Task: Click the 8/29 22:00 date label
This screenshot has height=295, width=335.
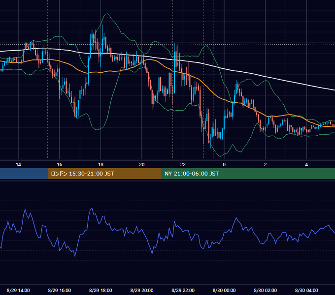Action: tap(183, 290)
